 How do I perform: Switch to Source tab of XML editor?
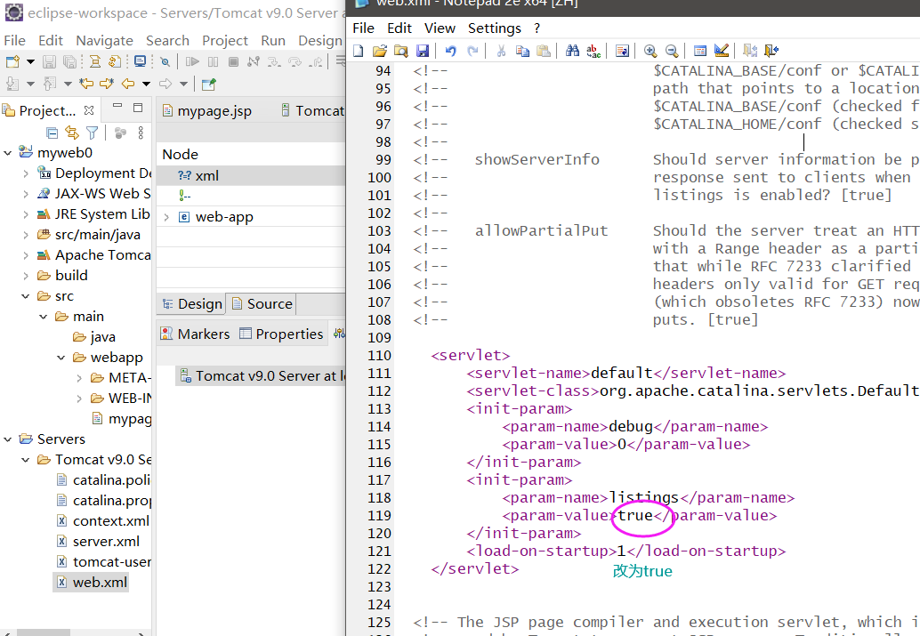[262, 304]
